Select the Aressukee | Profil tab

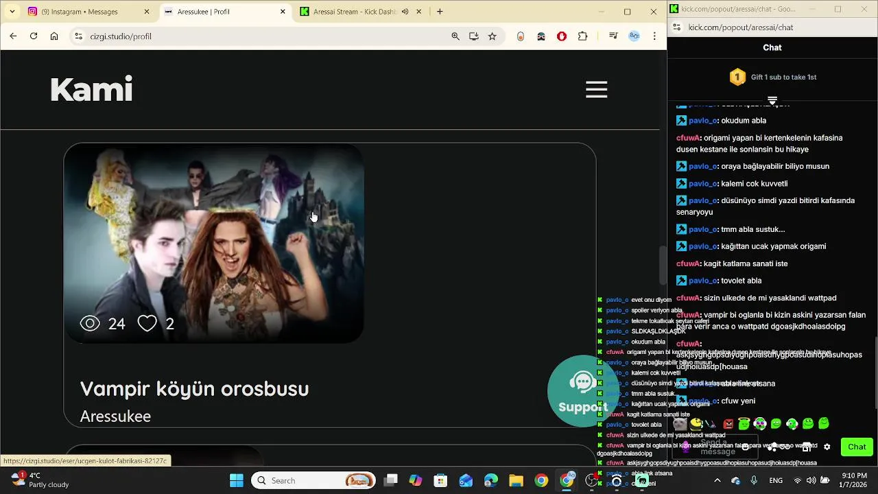pyautogui.click(x=225, y=12)
